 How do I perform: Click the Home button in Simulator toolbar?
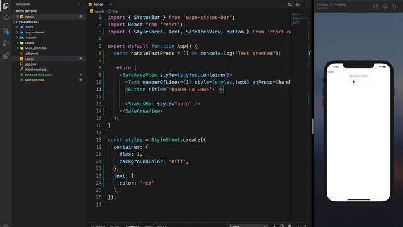tap(385, 6)
